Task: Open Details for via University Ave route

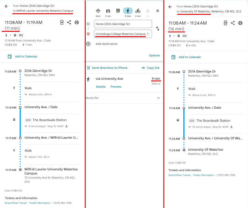Action: pos(101,86)
